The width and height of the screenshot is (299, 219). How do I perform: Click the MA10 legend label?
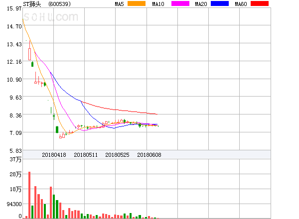(158, 4)
